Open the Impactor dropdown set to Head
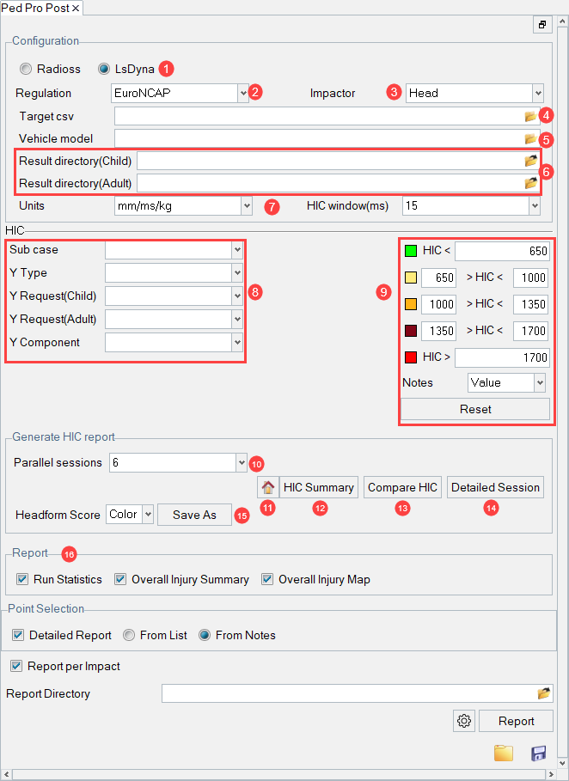This screenshot has height=781, width=569. pyautogui.click(x=537, y=93)
